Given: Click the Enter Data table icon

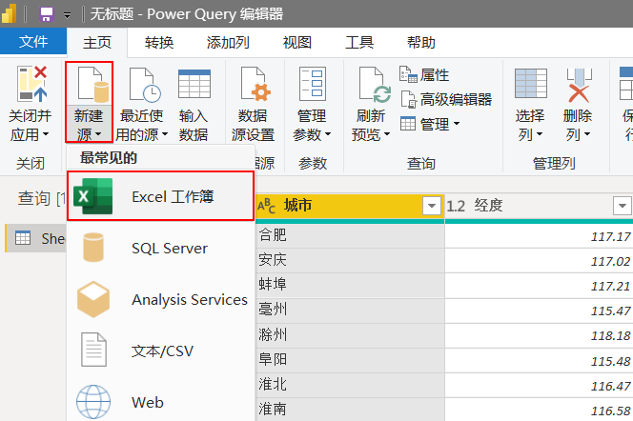Looking at the screenshot, I should [x=194, y=84].
